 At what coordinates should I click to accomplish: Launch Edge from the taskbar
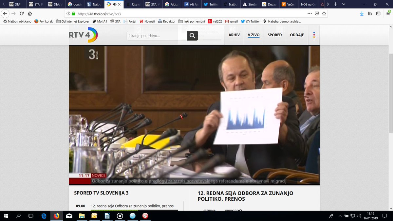click(44, 216)
